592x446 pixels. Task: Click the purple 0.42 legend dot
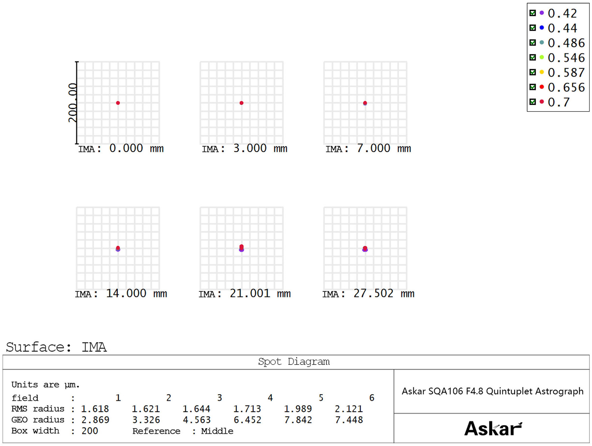pyautogui.click(x=542, y=13)
